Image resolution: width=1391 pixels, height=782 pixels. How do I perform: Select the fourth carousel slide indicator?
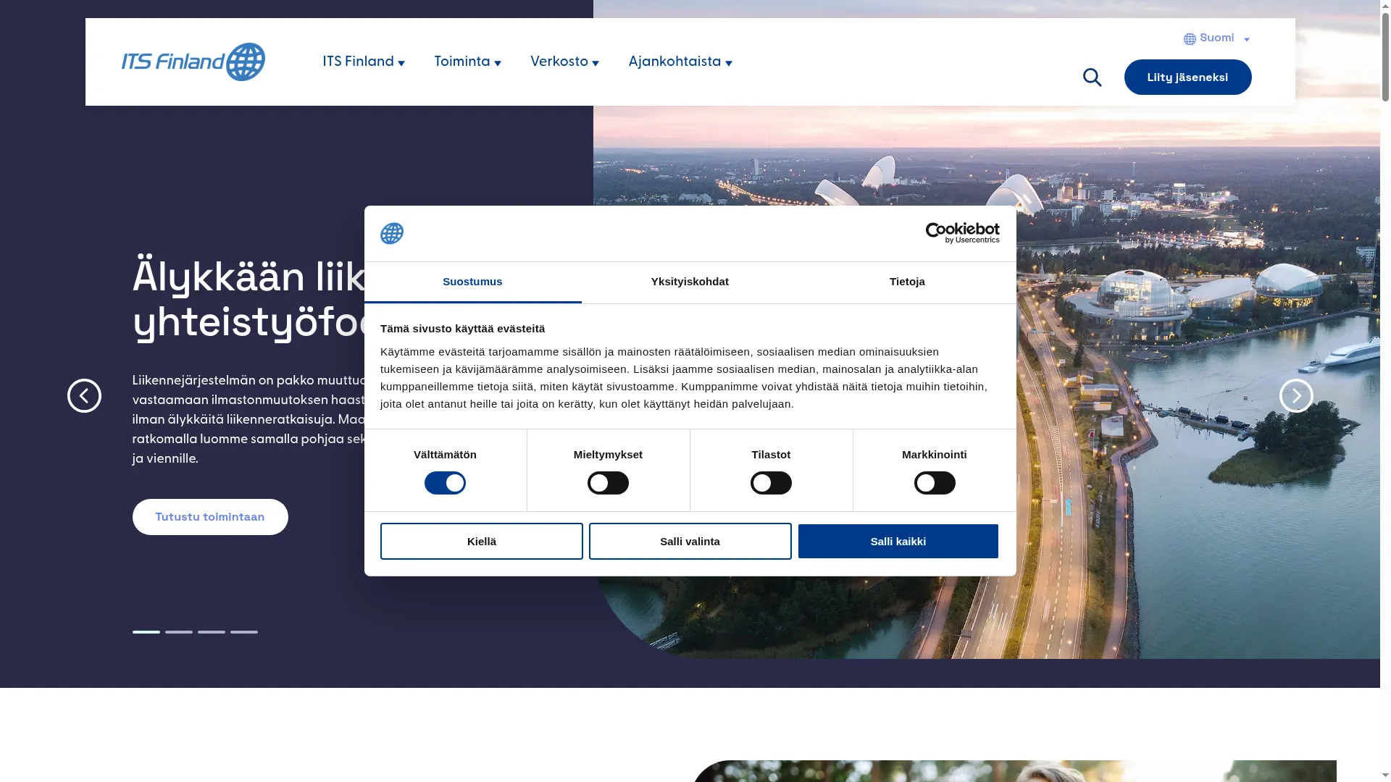tap(244, 632)
